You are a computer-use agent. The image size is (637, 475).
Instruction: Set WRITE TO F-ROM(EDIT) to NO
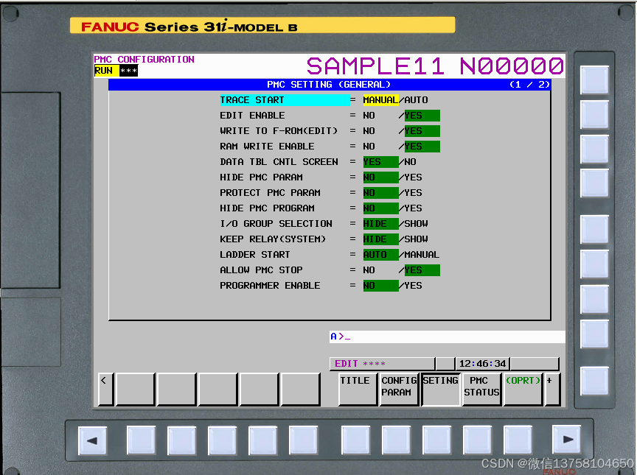tap(369, 131)
